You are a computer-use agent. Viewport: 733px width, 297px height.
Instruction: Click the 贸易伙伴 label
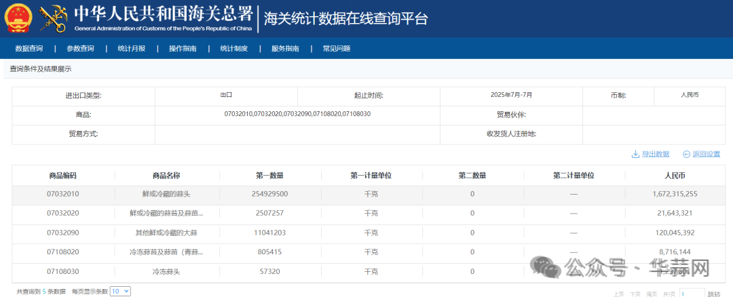512,115
